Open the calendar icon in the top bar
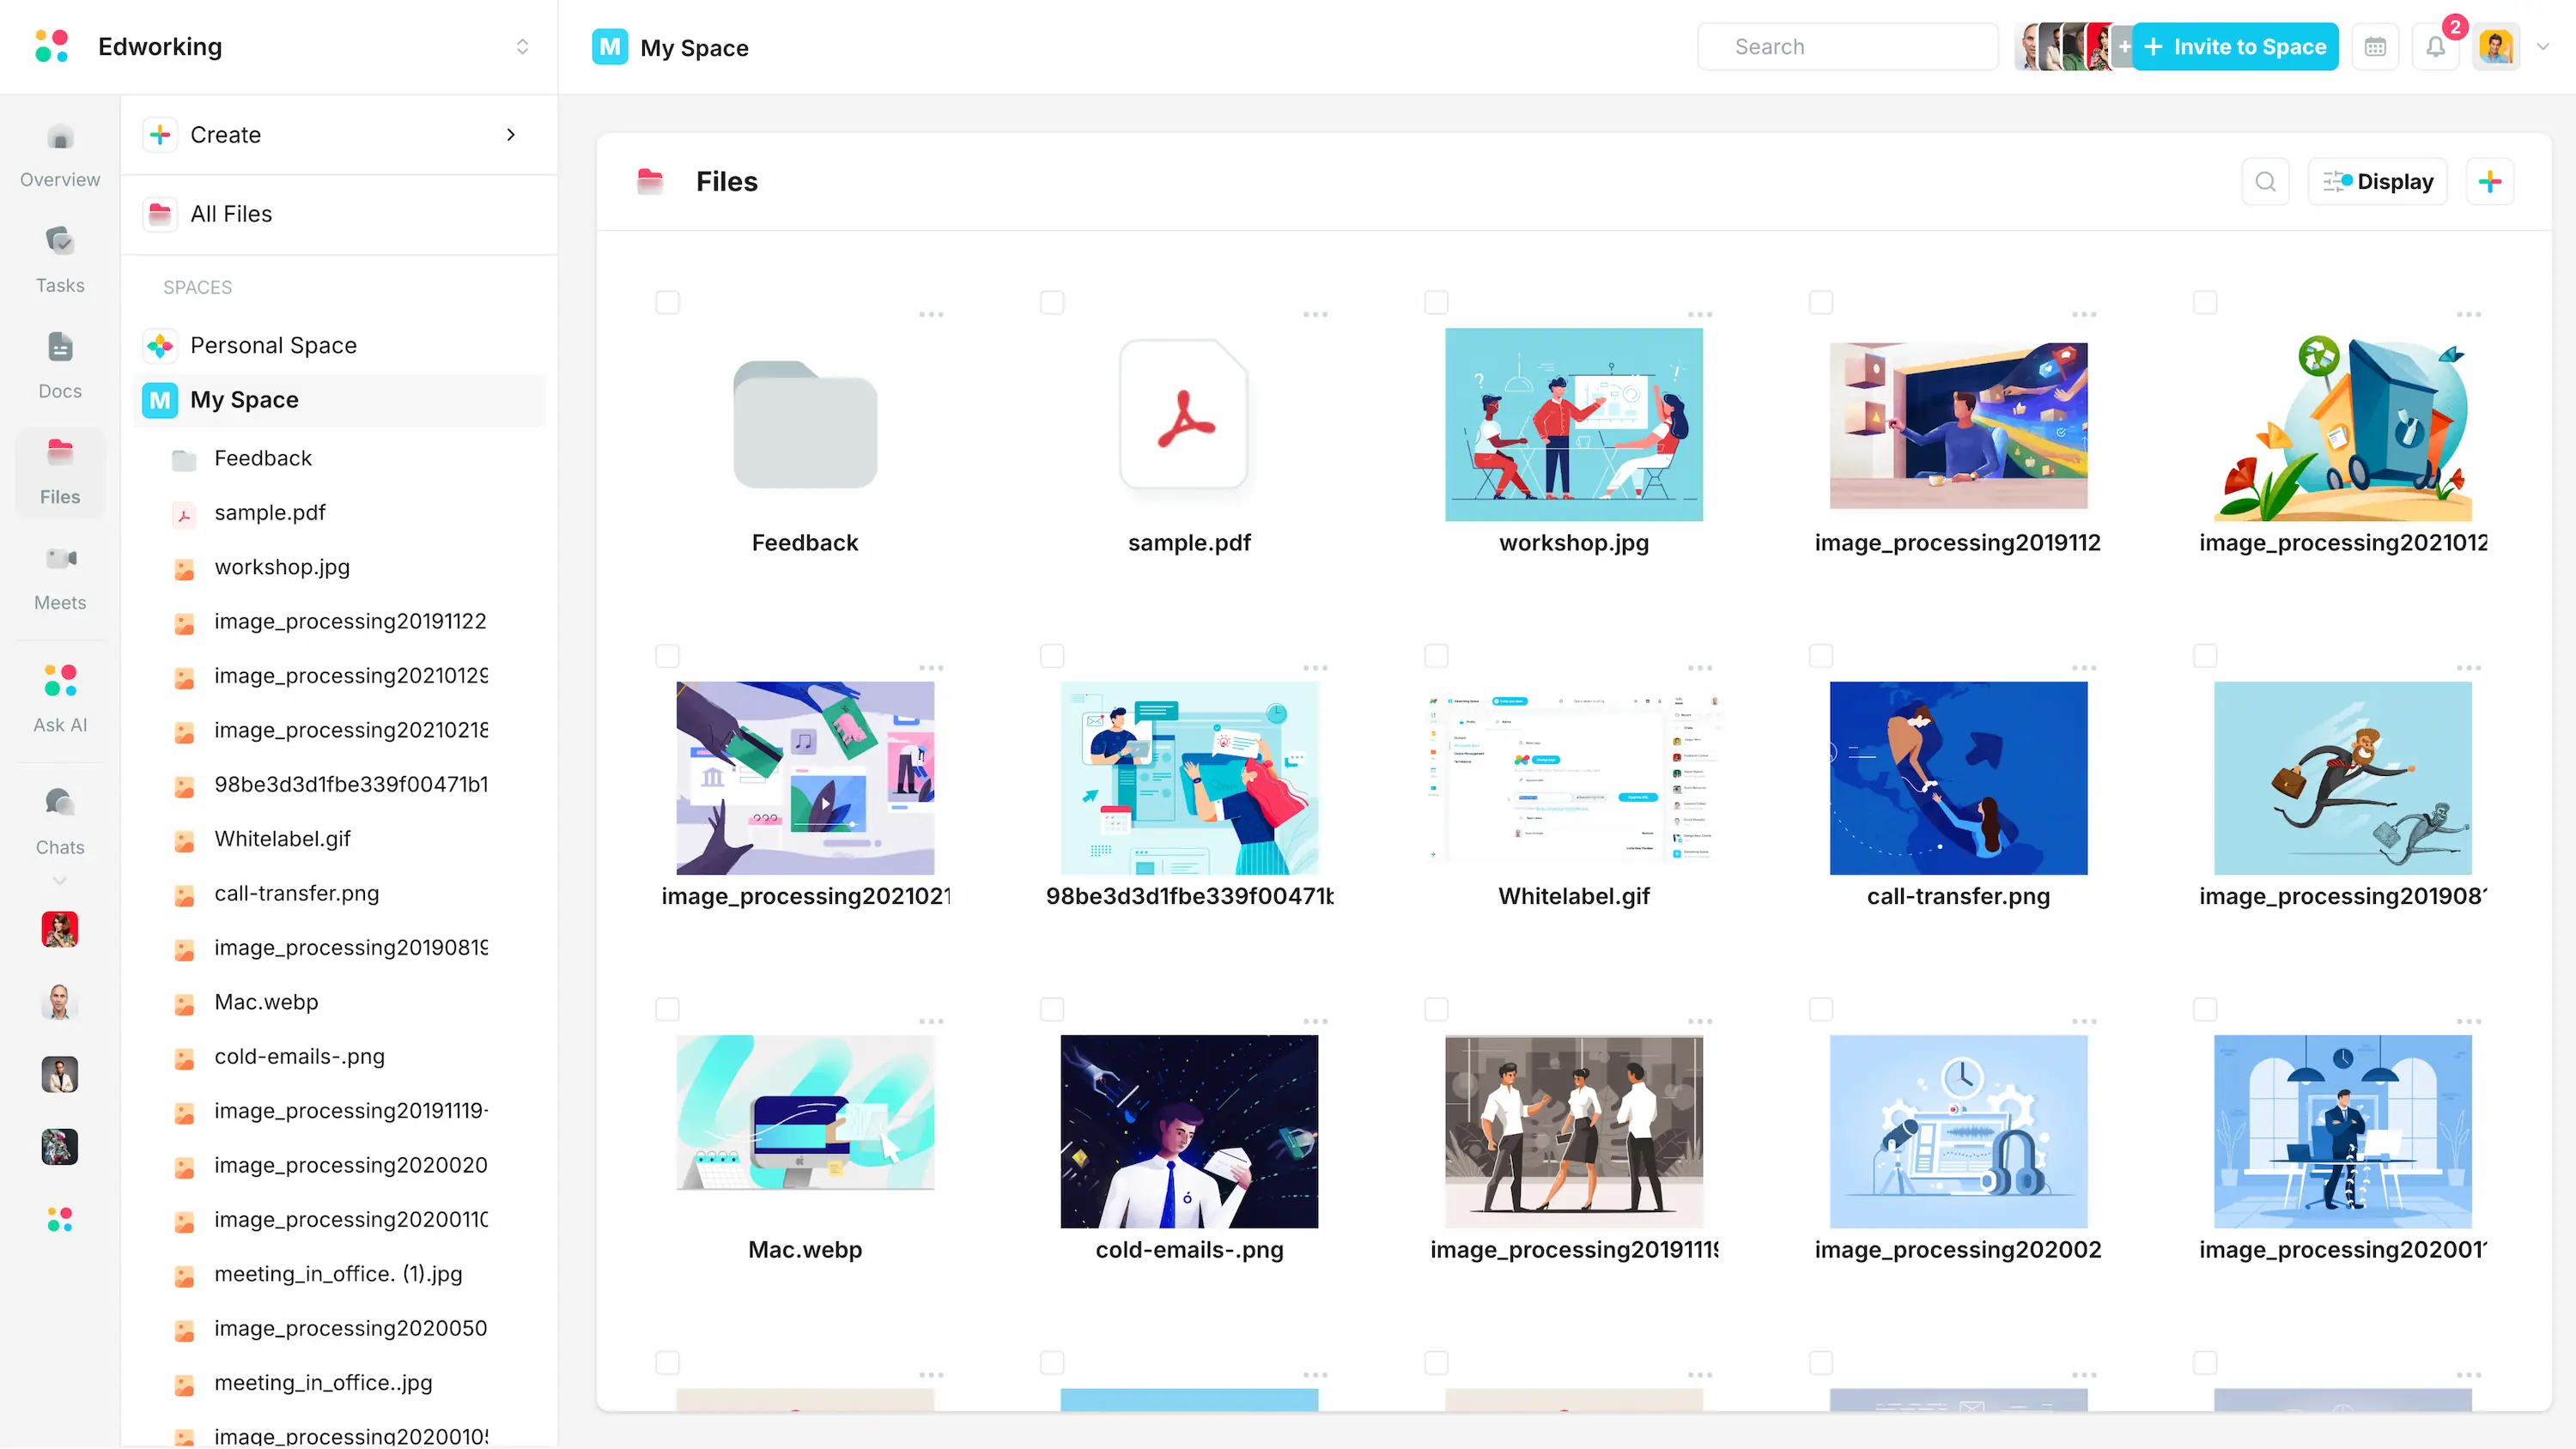The width and height of the screenshot is (2576, 1449). point(2375,46)
